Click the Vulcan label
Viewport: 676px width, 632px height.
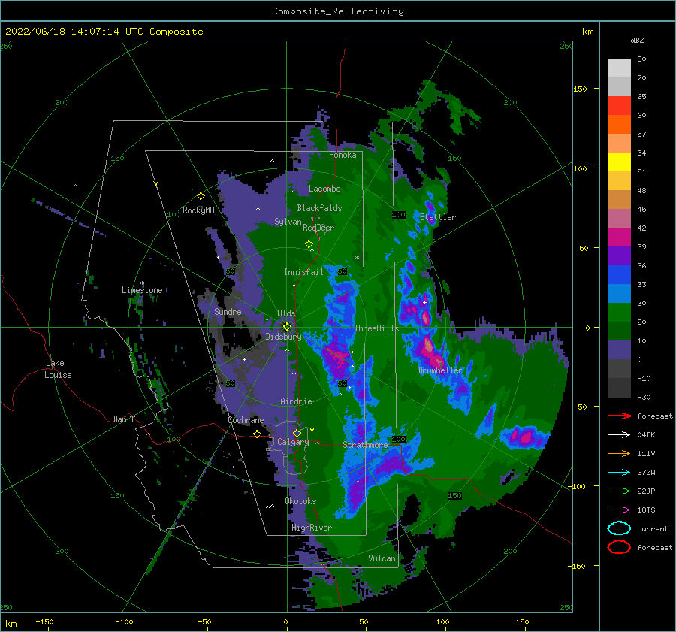[x=382, y=558]
